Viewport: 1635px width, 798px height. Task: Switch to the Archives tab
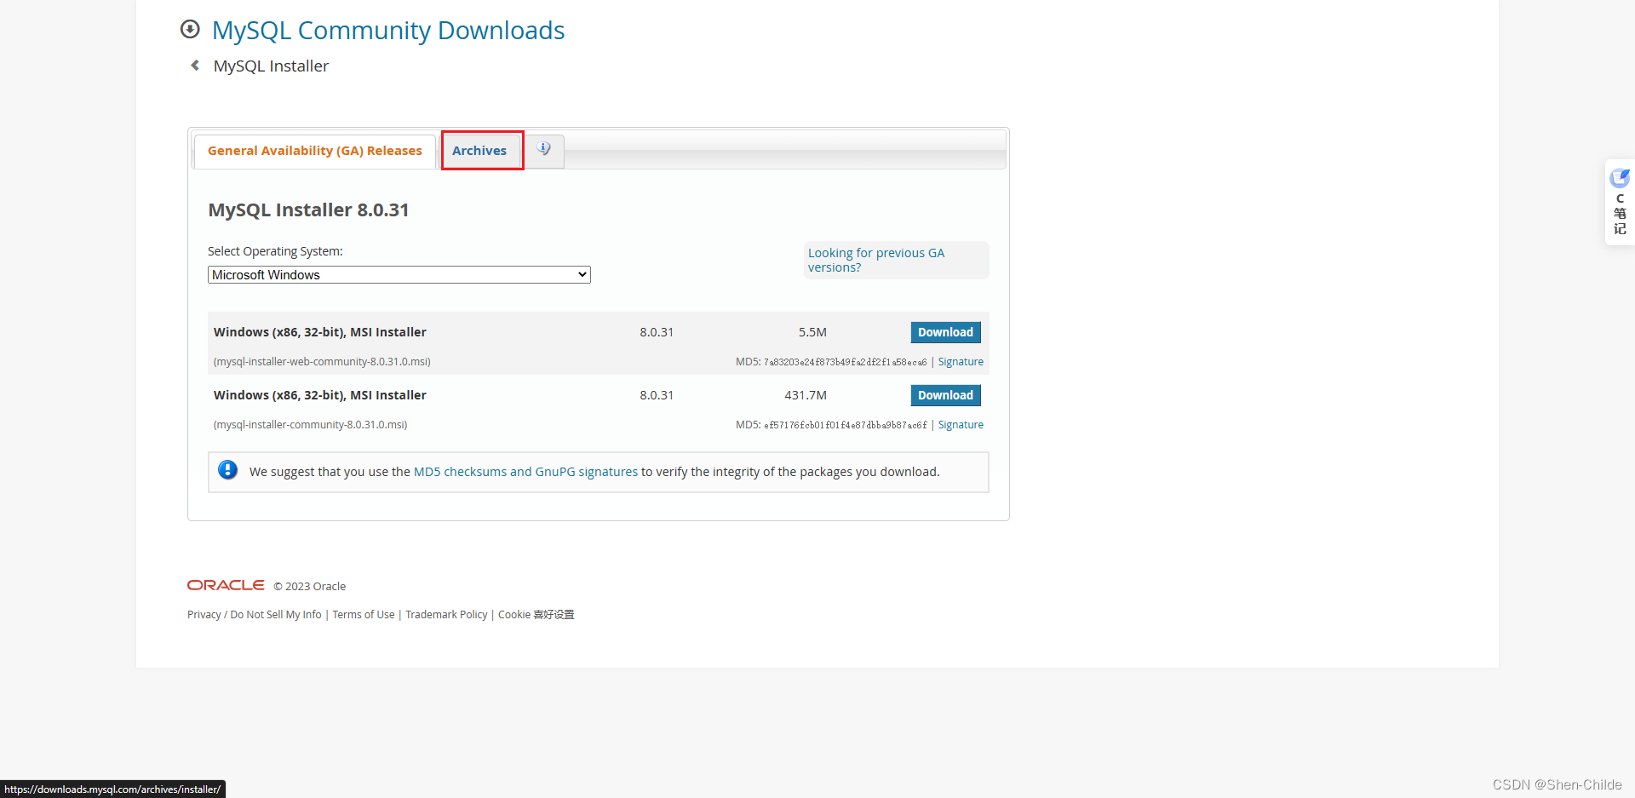tap(479, 151)
